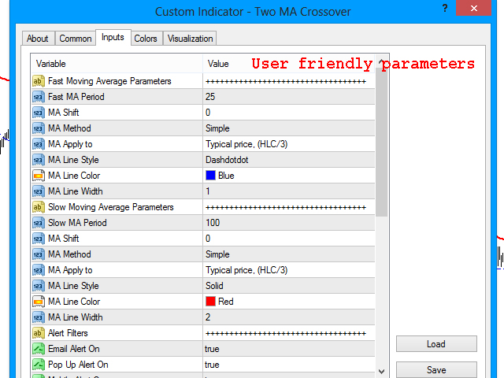This screenshot has width=504, height=378.
Task: Click the 123 icon beside Slow MA Period
Action: tap(39, 223)
